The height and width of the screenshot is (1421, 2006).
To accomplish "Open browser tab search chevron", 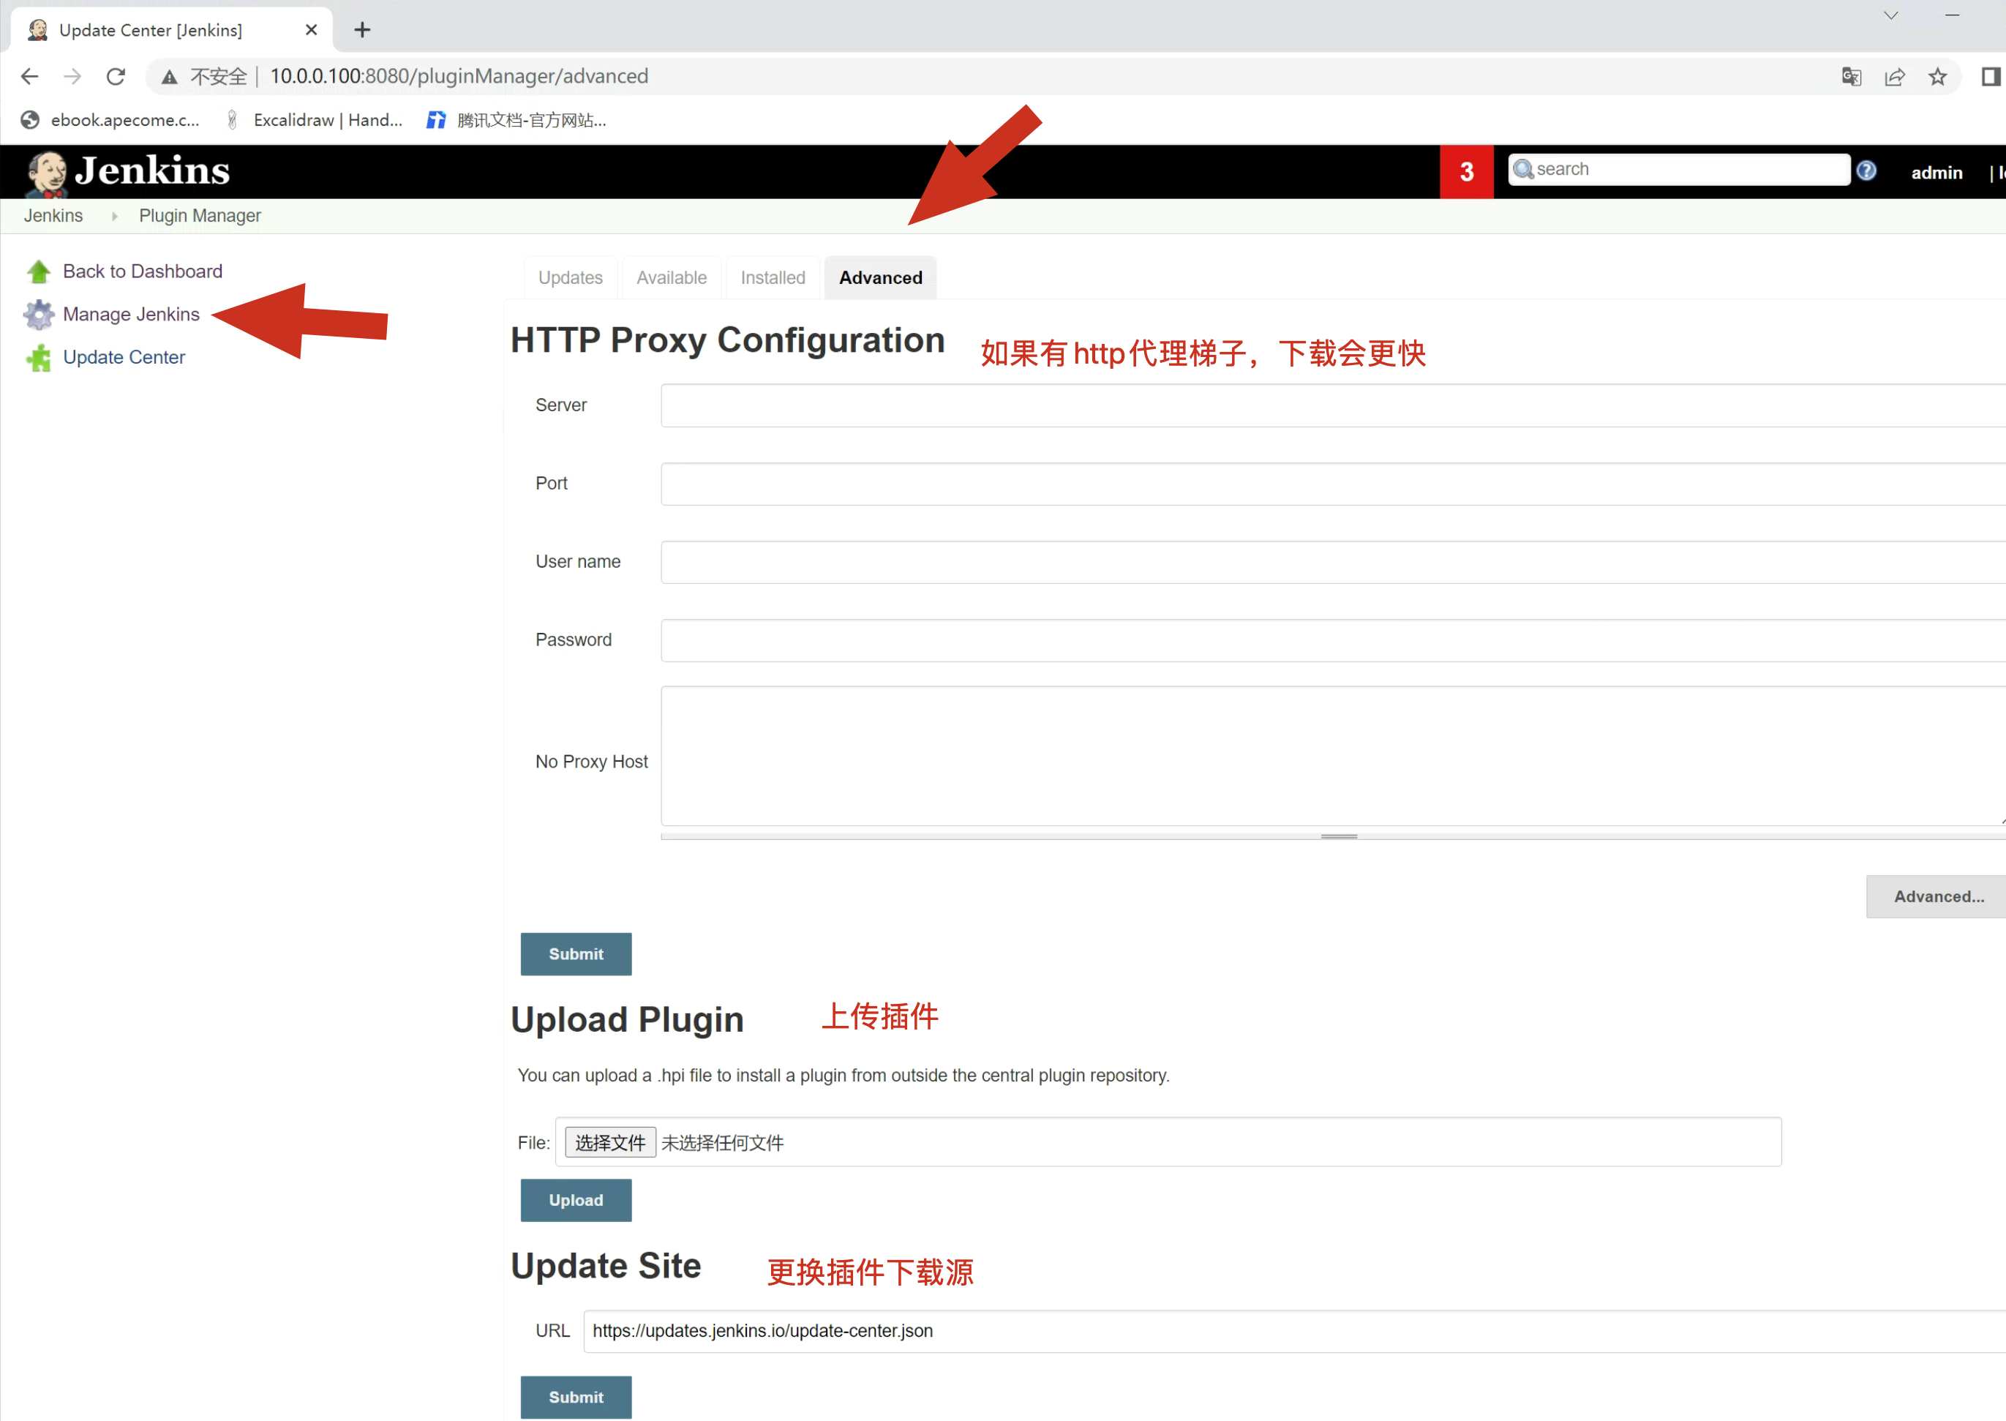I will click(1890, 16).
